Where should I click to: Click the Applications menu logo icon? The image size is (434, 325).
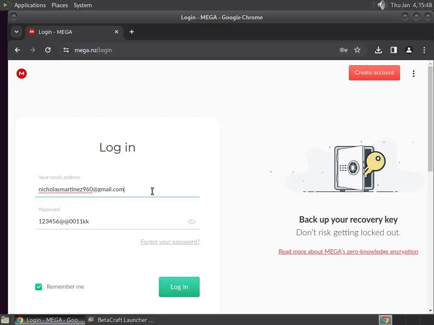[x=7, y=5]
